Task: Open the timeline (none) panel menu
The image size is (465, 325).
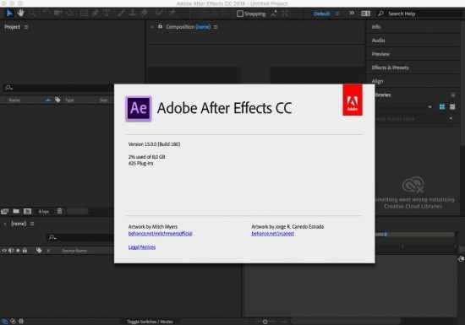Action: tap(32, 224)
